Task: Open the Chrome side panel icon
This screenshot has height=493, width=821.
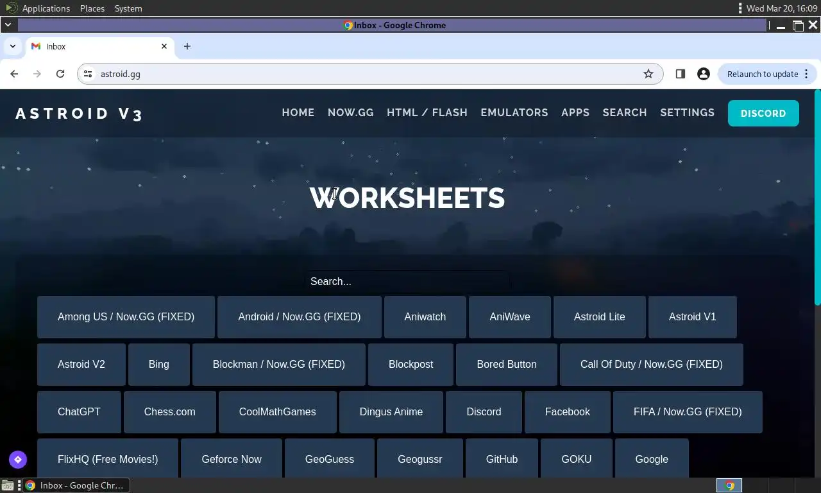Action: (x=681, y=74)
